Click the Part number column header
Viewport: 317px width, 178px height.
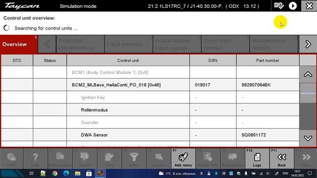tap(267, 60)
